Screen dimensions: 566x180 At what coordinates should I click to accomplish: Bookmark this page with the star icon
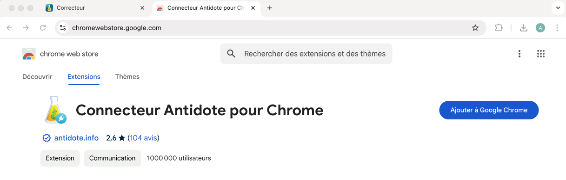pyautogui.click(x=475, y=28)
